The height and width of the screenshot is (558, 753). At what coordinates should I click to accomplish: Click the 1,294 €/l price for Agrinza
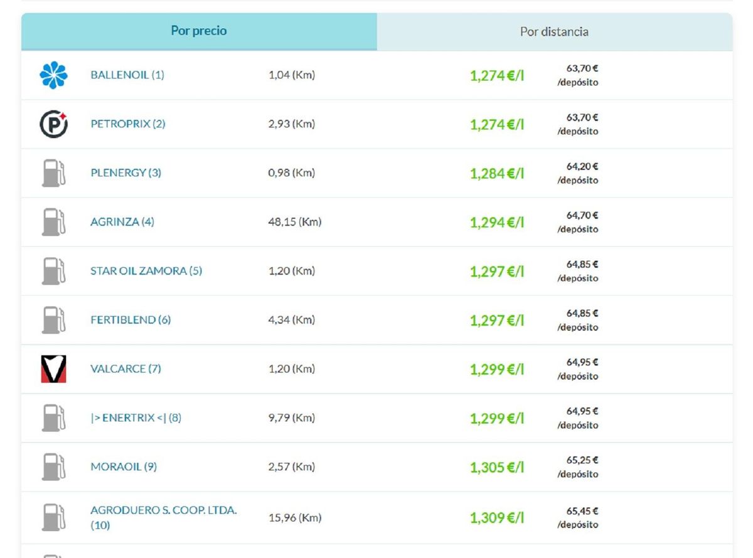point(497,223)
